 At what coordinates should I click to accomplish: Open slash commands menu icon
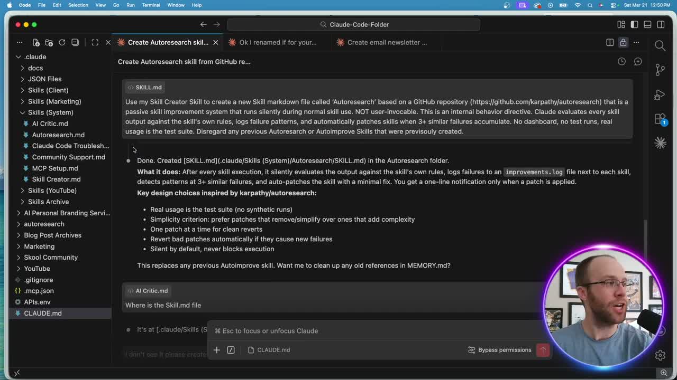tap(231, 350)
